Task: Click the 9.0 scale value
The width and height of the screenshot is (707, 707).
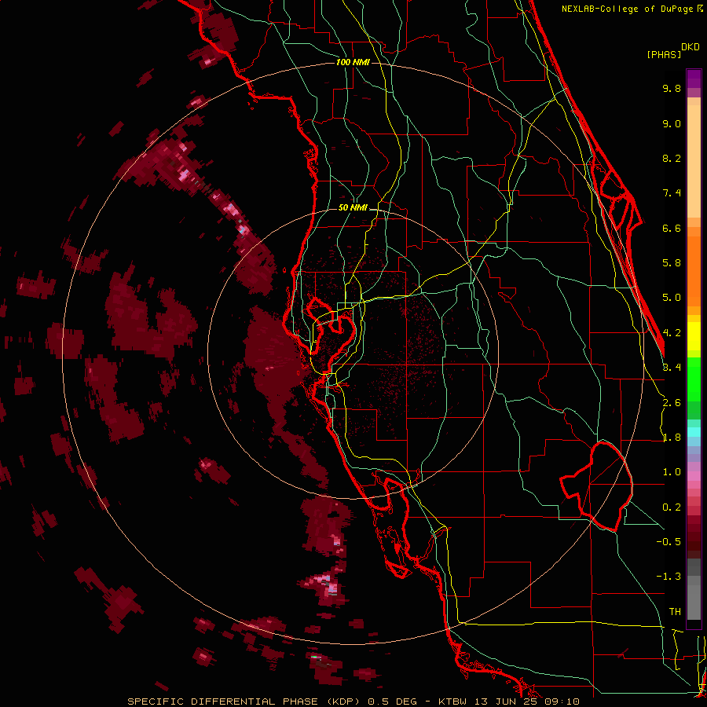Action: (x=672, y=124)
